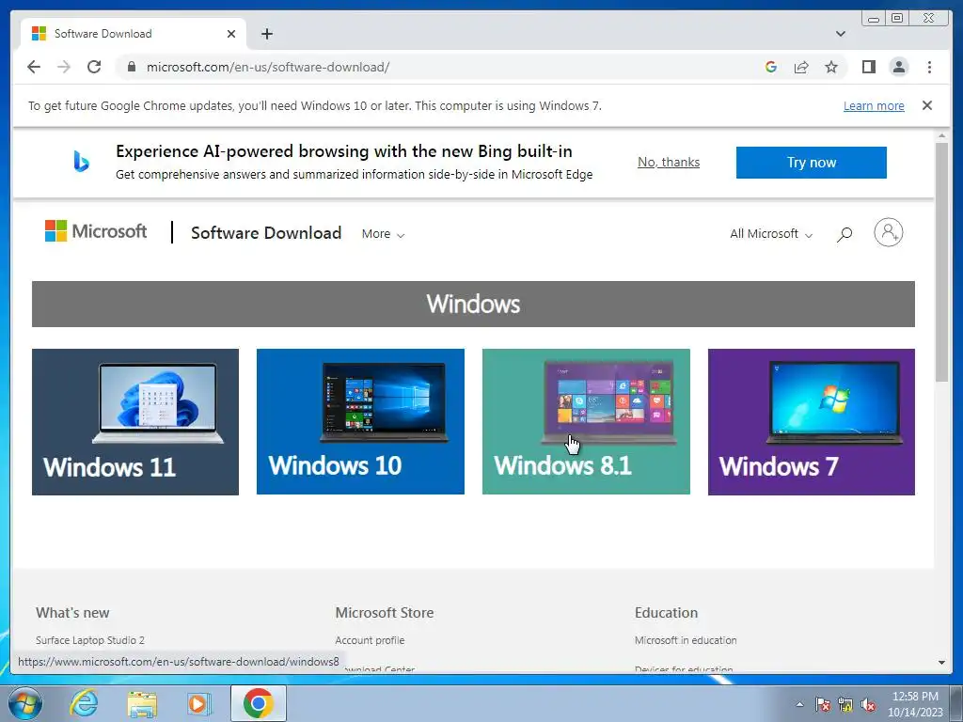Click Chrome icon in the taskbar

pyautogui.click(x=259, y=703)
